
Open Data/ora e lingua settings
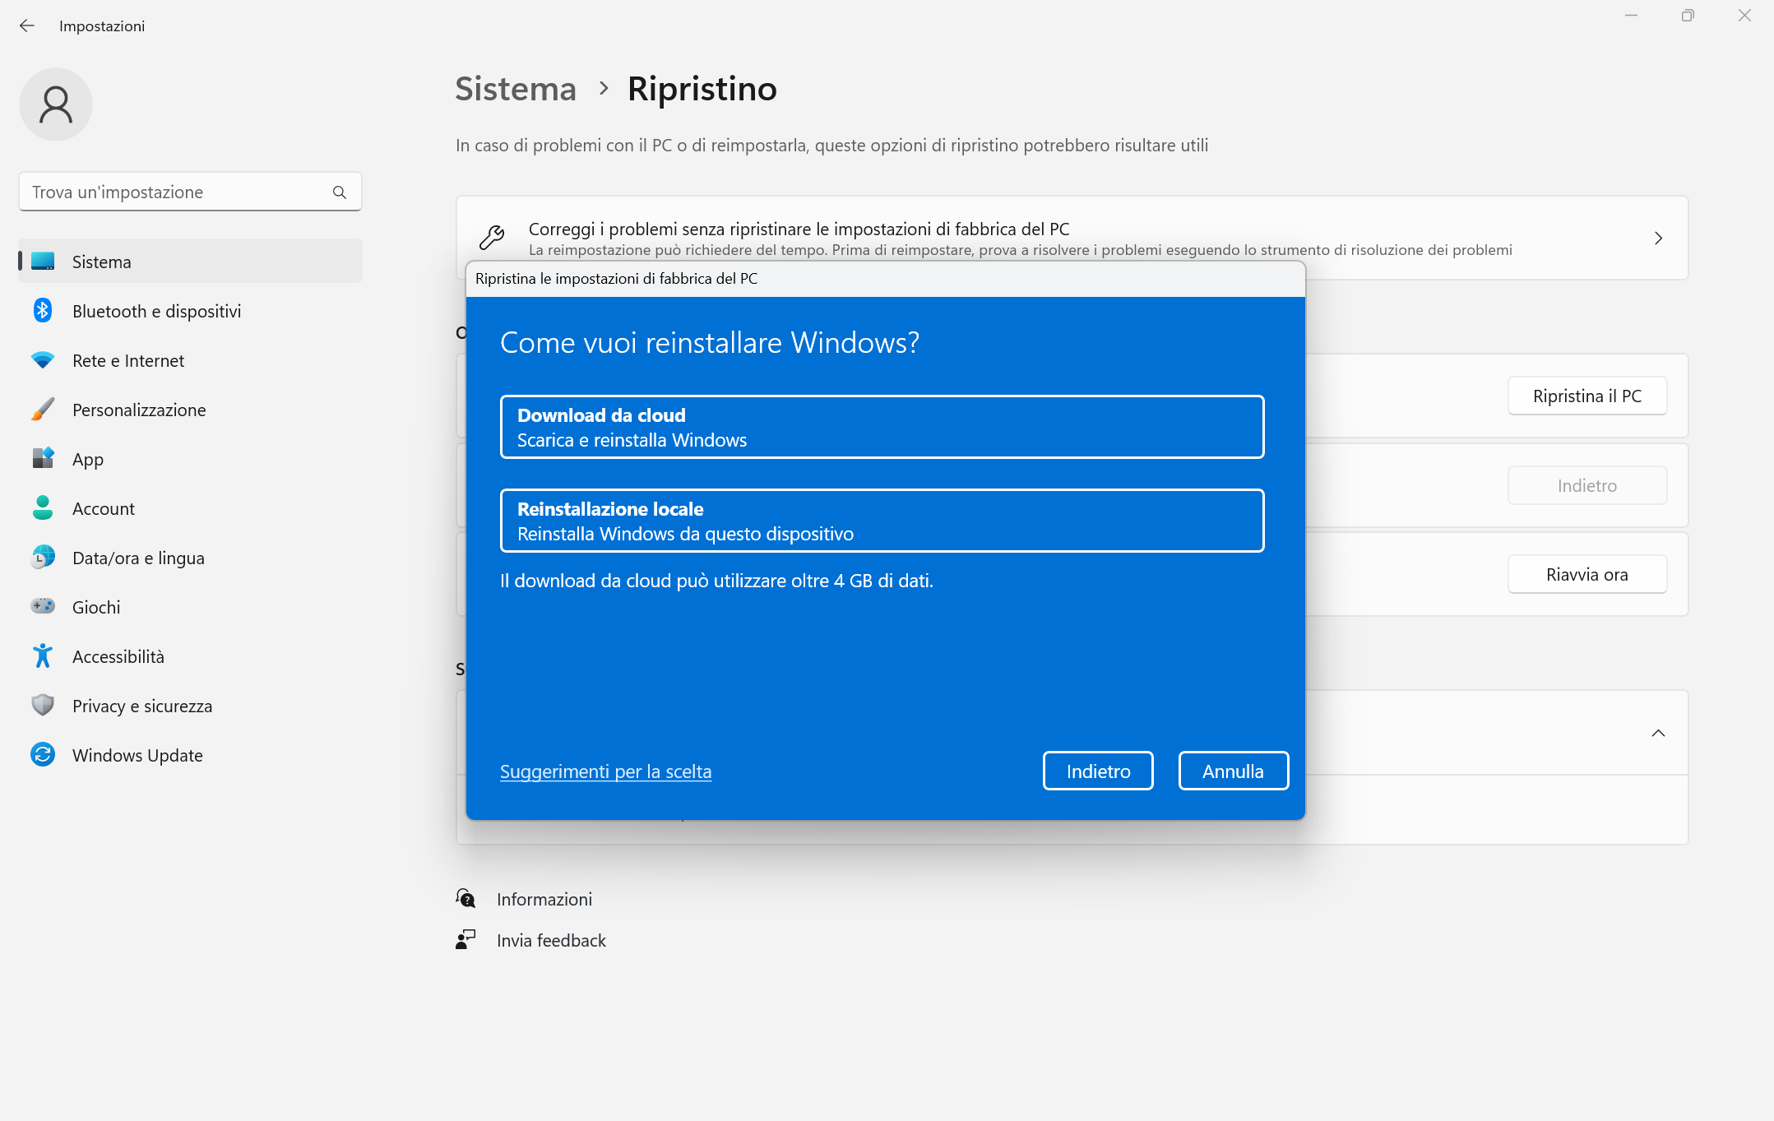(137, 558)
